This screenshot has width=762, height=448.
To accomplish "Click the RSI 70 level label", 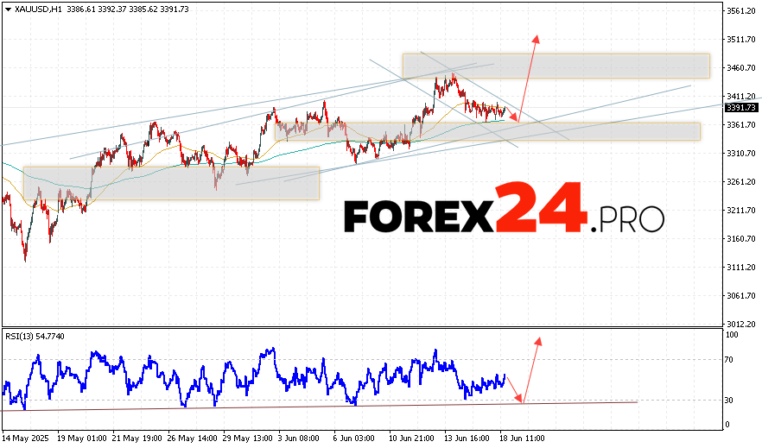I will click(x=730, y=358).
